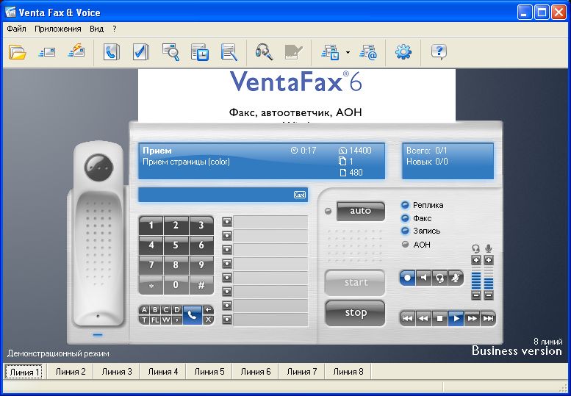This screenshot has width=571, height=396.
Task: Toggle the record dot button in audio panel
Action: [x=408, y=278]
